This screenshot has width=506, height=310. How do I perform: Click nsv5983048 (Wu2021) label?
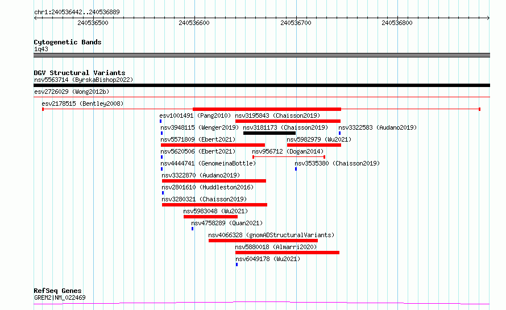pyautogui.click(x=215, y=211)
